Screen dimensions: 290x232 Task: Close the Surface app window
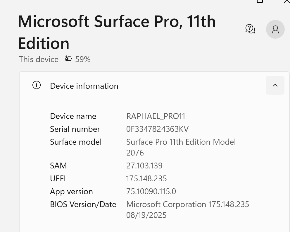coord(286,1)
